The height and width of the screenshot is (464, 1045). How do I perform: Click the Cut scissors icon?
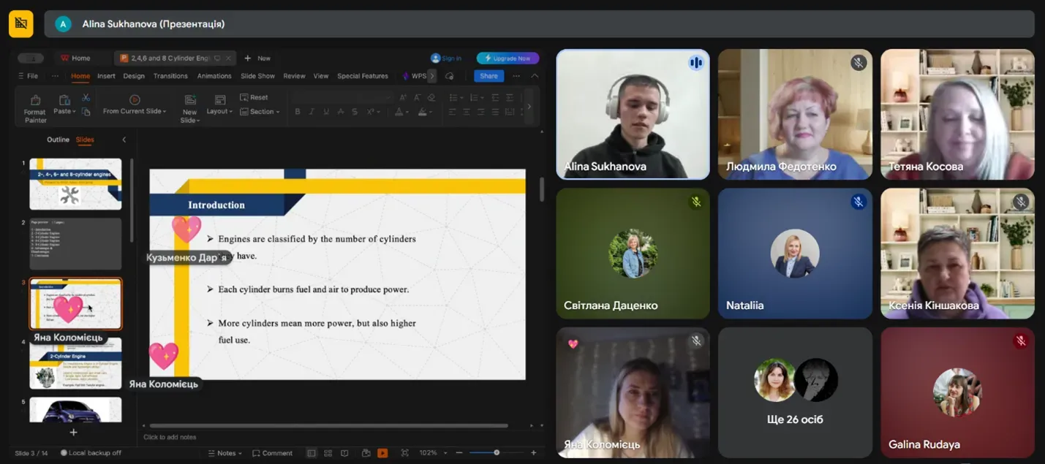tap(86, 97)
